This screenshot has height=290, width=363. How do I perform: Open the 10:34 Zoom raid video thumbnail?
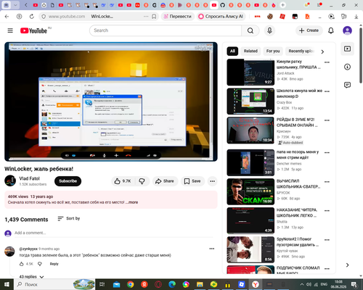pyautogui.click(x=250, y=130)
